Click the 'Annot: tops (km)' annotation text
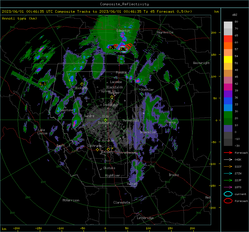The width and height of the screenshot is (249, 232). click(x=19, y=18)
